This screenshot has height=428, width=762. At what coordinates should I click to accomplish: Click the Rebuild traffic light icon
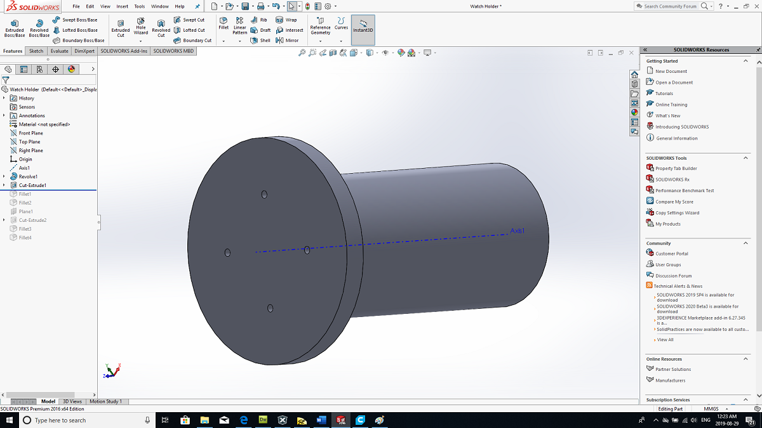point(308,6)
